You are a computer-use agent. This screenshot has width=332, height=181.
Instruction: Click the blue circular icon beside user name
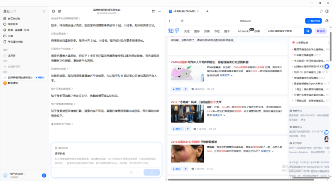(44, 175)
